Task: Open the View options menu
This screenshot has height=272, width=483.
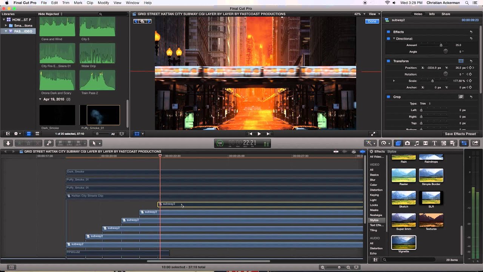Action: point(373,14)
